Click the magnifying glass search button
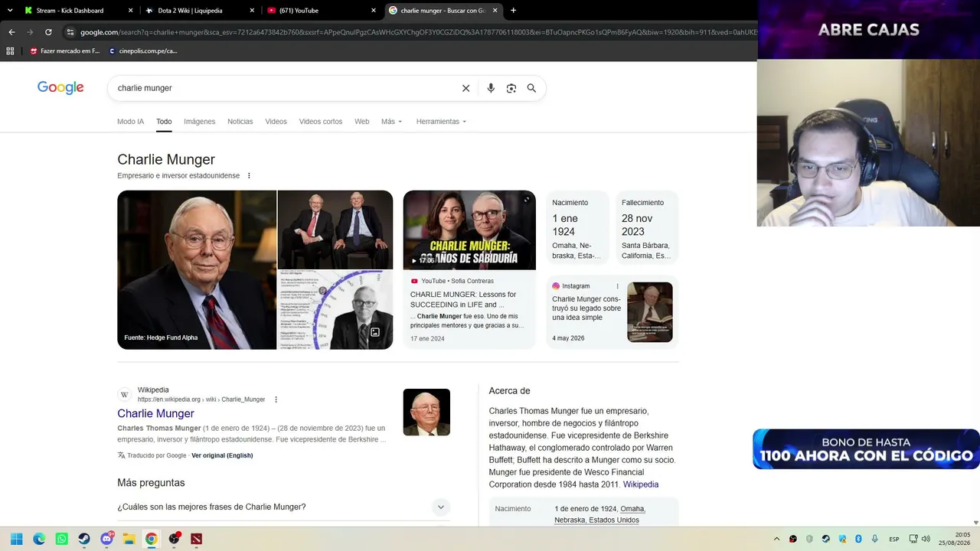Screen dimensions: 980x551 [531, 88]
